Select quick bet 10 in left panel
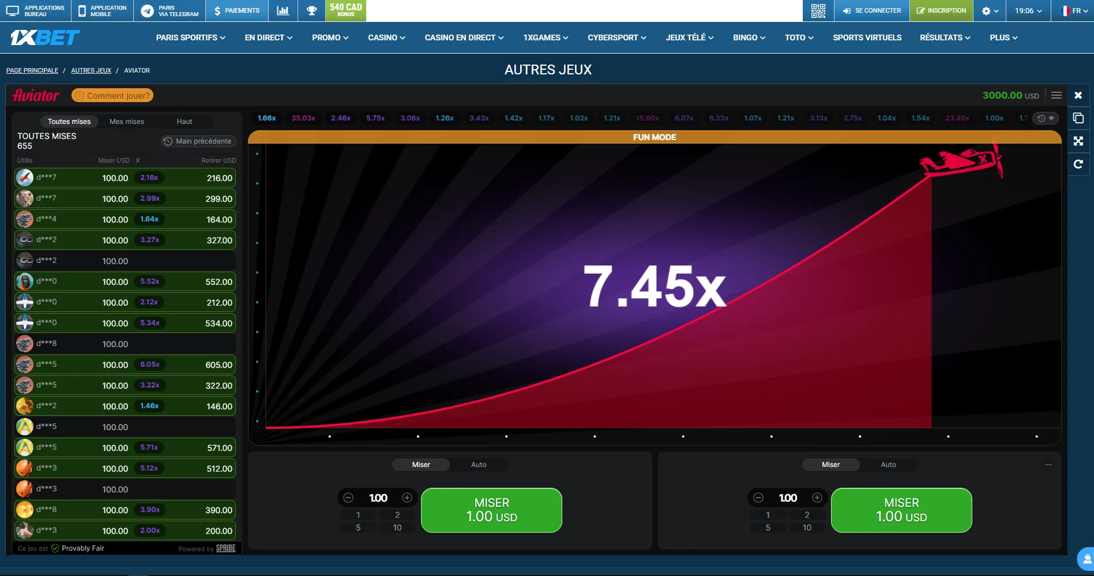Viewport: 1094px width, 576px height. 397,528
